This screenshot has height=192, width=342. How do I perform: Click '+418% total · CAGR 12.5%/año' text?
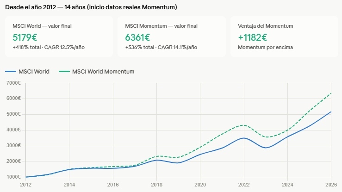[49, 47]
